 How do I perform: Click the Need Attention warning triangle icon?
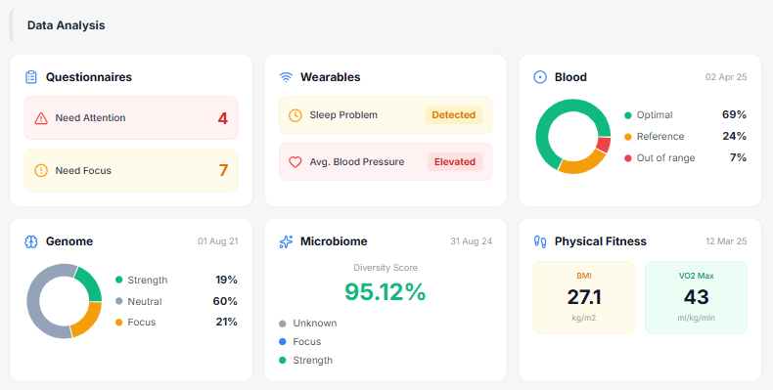click(x=41, y=118)
